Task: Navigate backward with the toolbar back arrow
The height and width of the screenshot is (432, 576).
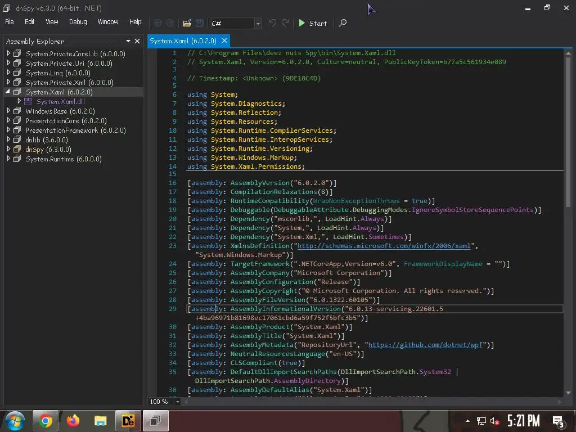Action: point(157,23)
